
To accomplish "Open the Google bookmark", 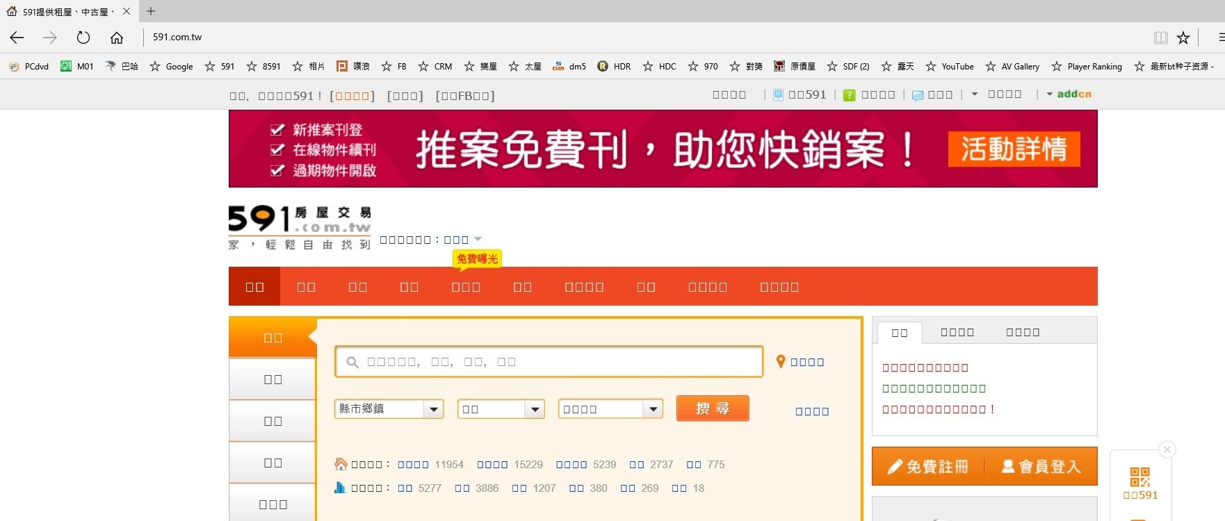I will tap(172, 67).
